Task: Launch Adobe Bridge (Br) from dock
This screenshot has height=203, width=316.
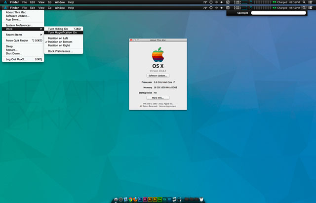Action: pos(155,200)
